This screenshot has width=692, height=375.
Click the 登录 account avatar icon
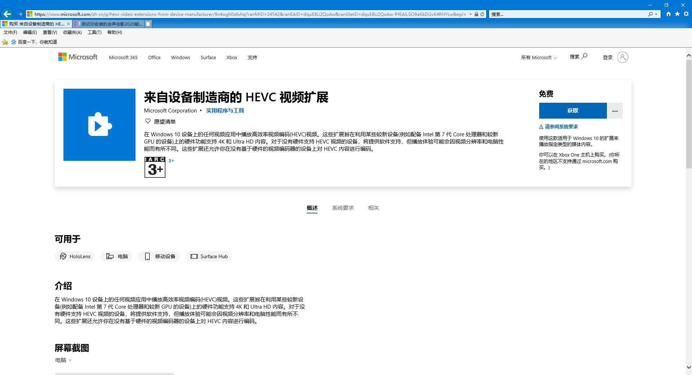(x=622, y=57)
